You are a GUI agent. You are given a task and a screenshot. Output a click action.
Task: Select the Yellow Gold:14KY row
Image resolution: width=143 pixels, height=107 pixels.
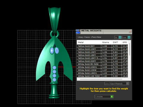102,52
